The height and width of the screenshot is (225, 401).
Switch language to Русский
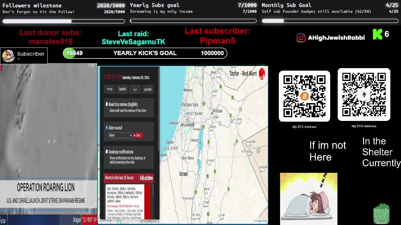[x=148, y=89]
